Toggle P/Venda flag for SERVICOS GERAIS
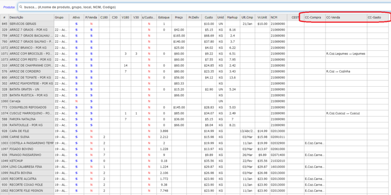This screenshot has height=195, width=391. point(91,24)
